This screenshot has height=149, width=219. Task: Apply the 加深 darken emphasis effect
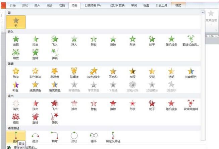(x=132, y=73)
